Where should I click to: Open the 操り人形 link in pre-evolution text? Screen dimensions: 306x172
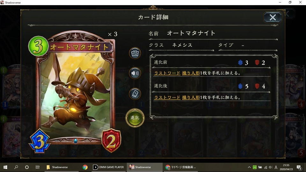(x=191, y=73)
